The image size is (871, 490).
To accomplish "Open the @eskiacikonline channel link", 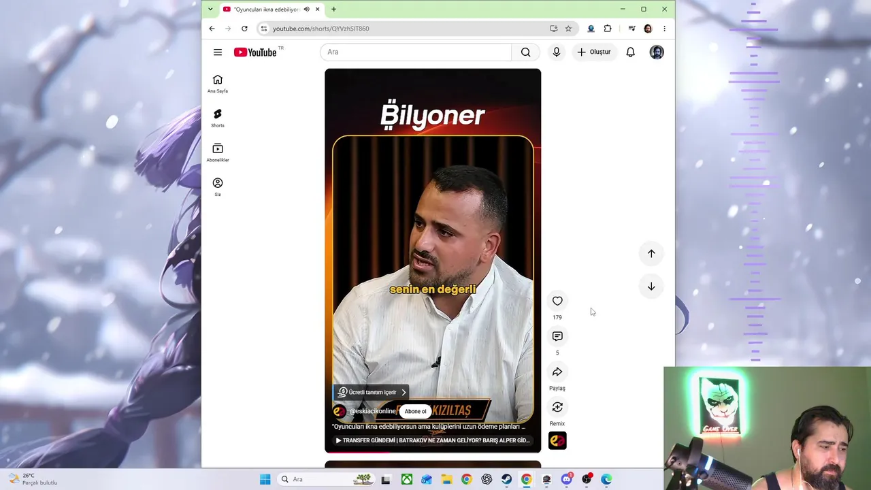I will [x=372, y=411].
